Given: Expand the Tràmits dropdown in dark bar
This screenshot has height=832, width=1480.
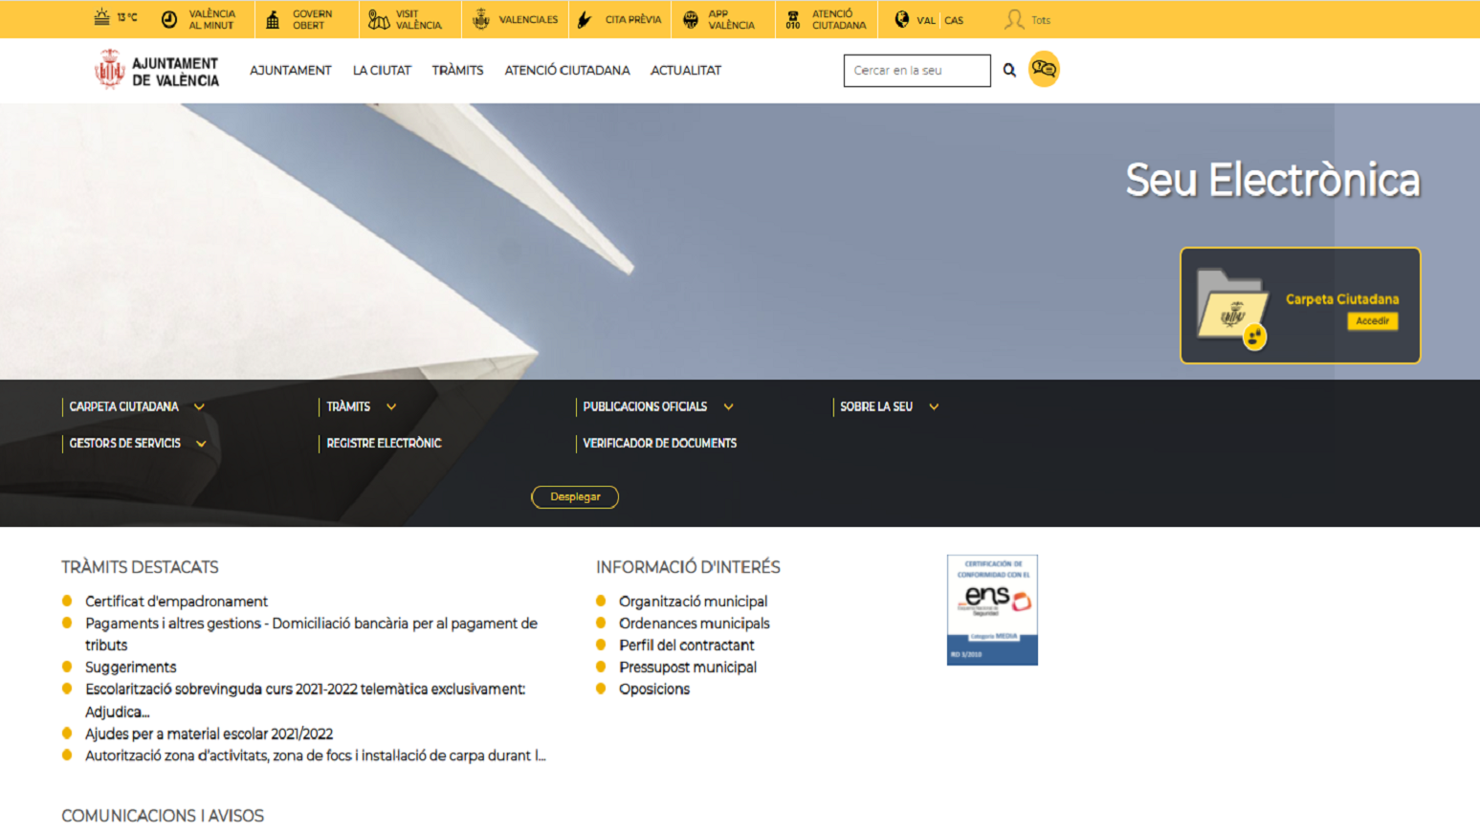Looking at the screenshot, I should pos(391,406).
